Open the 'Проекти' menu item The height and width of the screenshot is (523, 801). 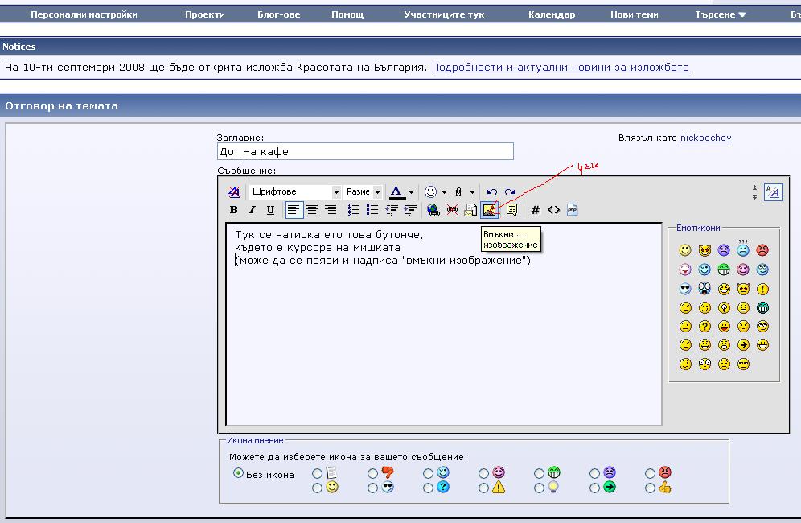(x=204, y=14)
